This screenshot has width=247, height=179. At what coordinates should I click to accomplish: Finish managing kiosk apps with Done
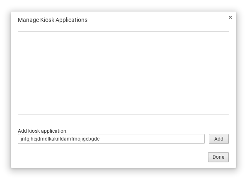tap(218, 157)
